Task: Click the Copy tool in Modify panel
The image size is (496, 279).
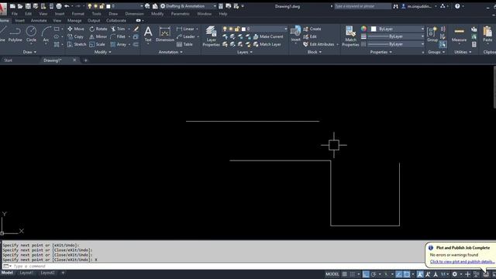Action: [x=76, y=36]
